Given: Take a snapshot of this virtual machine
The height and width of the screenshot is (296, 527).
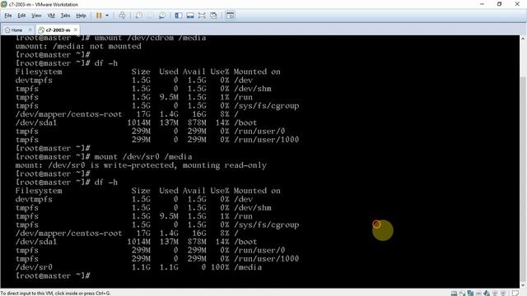Looking at the screenshot, I should (x=138, y=16).
